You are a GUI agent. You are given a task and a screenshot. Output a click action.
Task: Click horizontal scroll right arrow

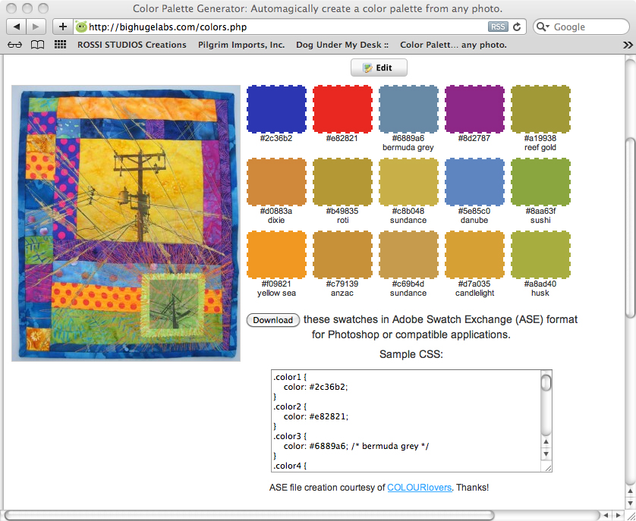click(617, 516)
